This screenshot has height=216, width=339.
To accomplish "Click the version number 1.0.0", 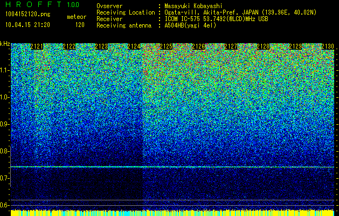I will [73, 5].
